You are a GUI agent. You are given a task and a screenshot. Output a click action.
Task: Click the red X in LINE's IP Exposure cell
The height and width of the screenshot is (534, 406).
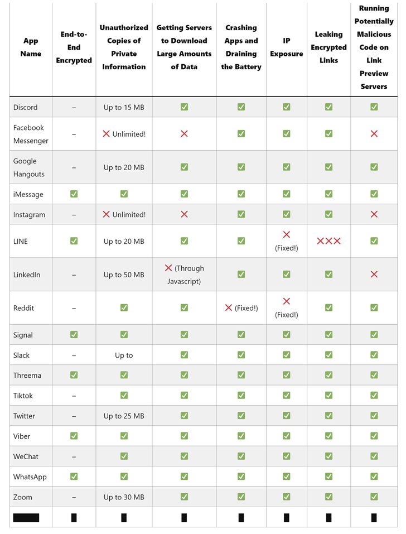(x=286, y=235)
